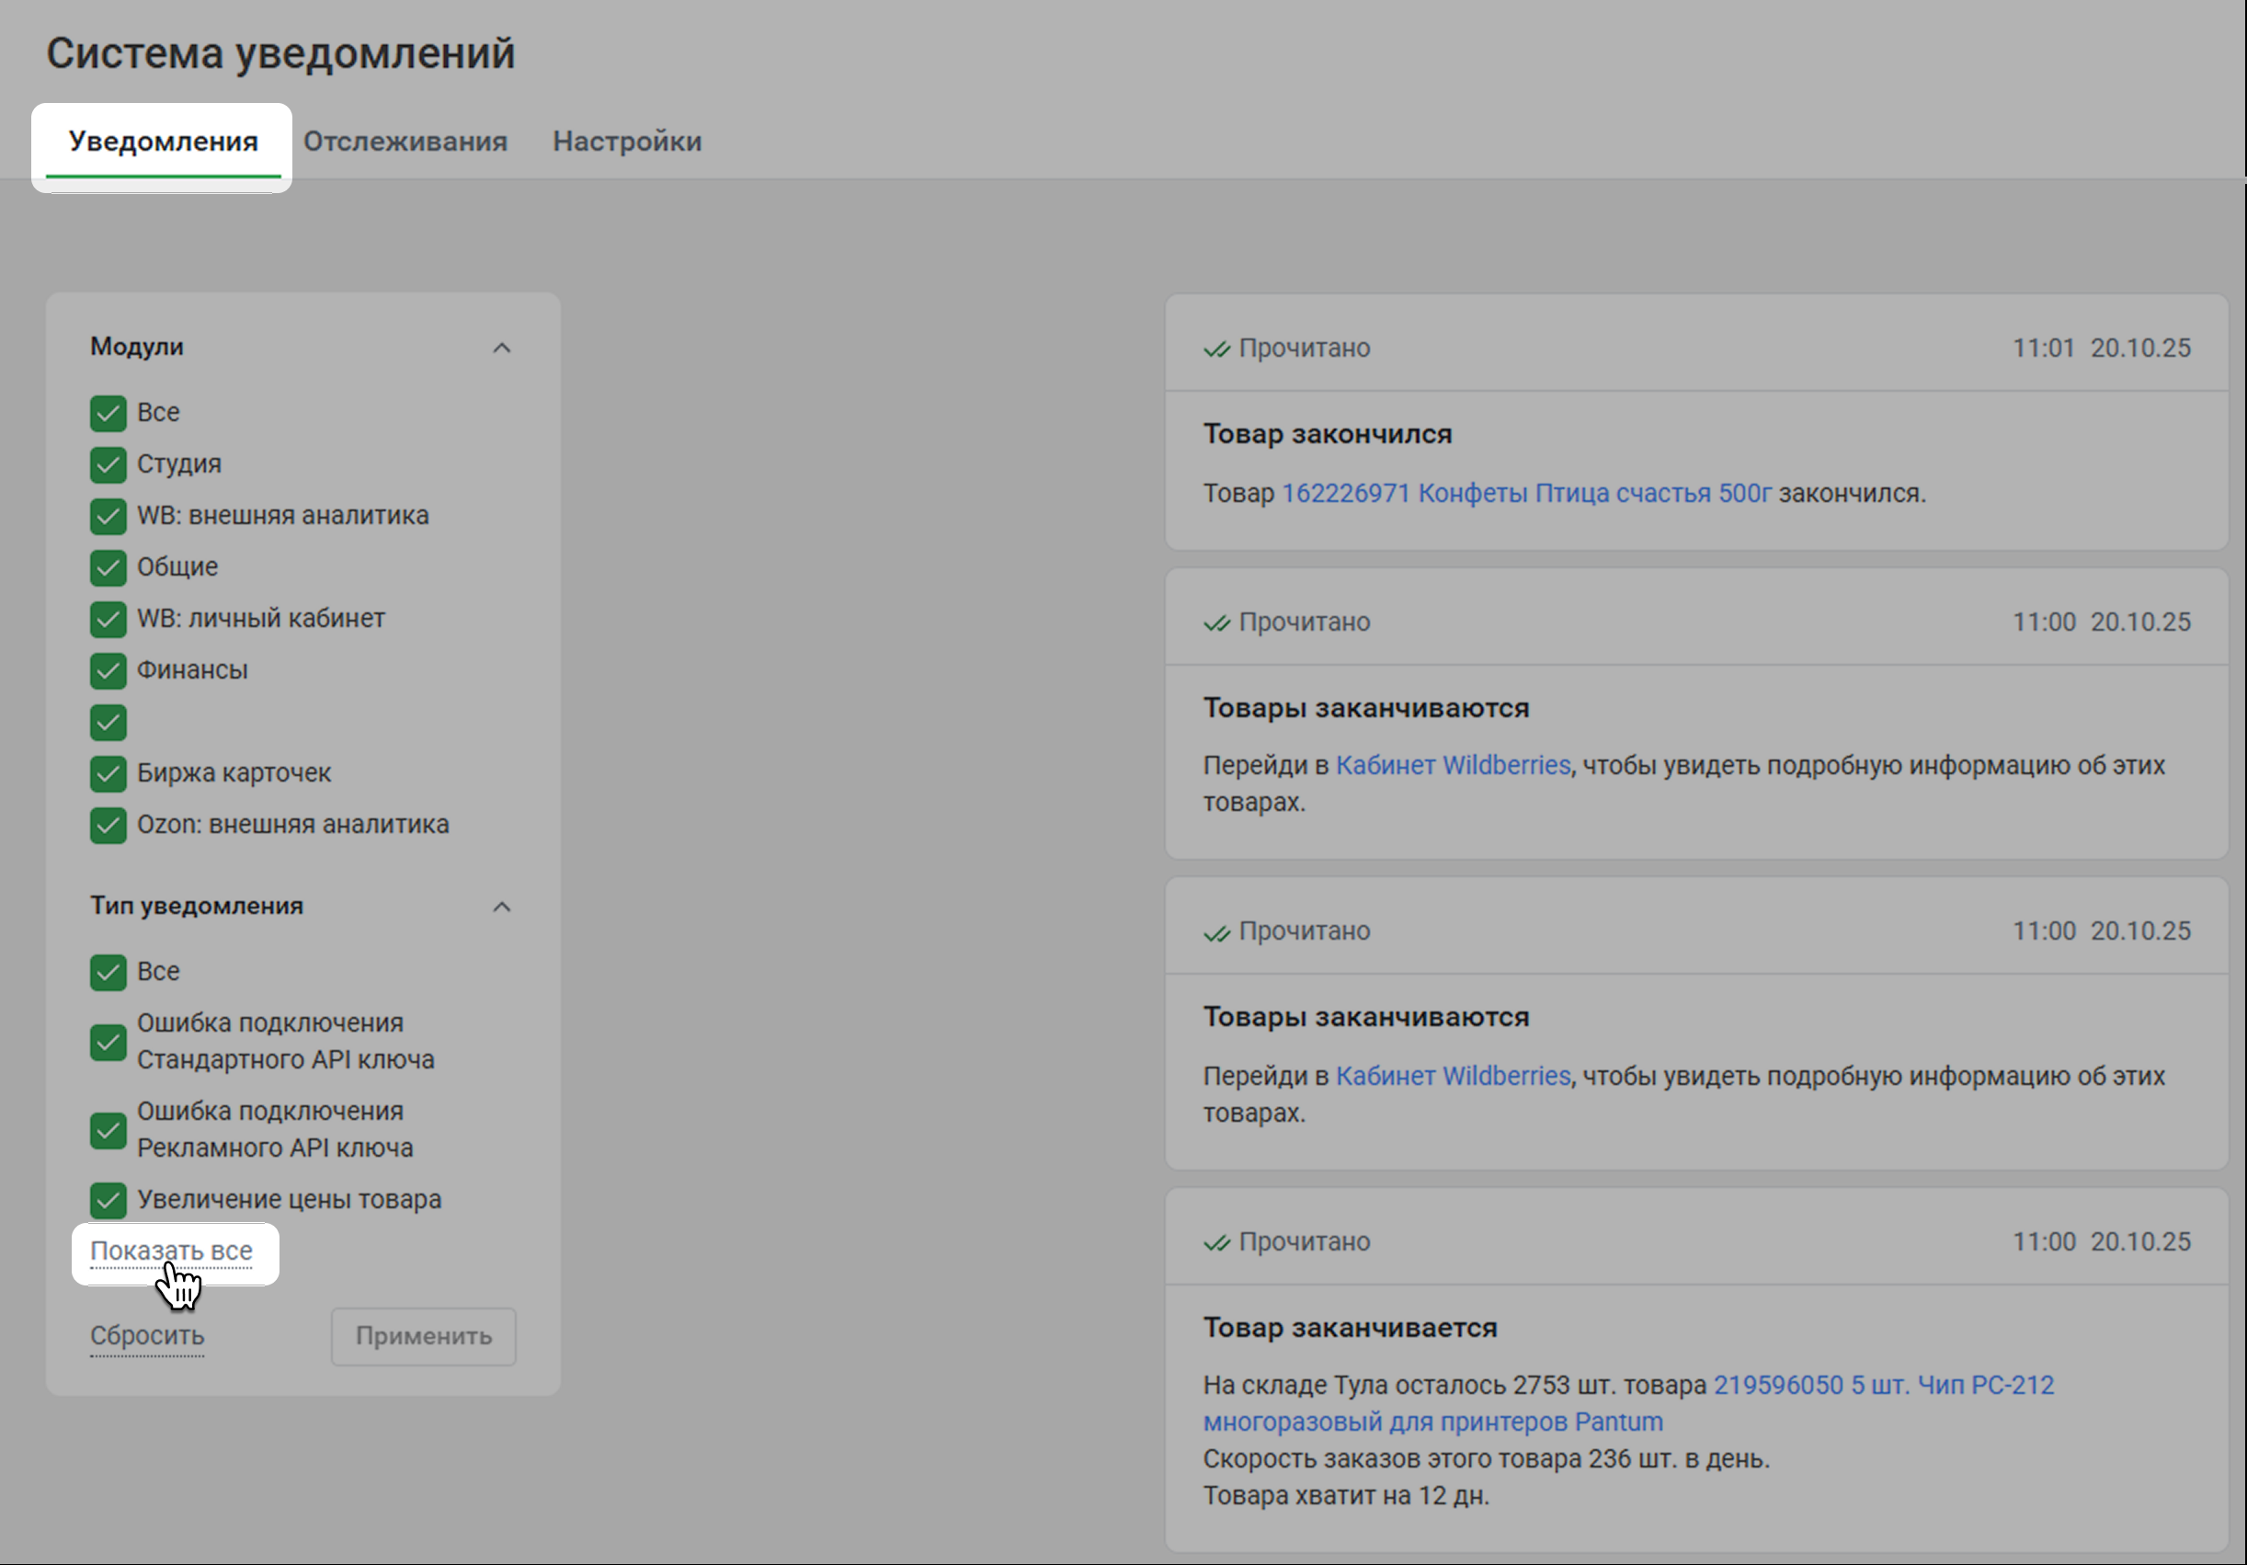Viewport: 2247px width, 1565px height.
Task: Uncheck the 'Студия' module checkbox
Action: point(108,465)
